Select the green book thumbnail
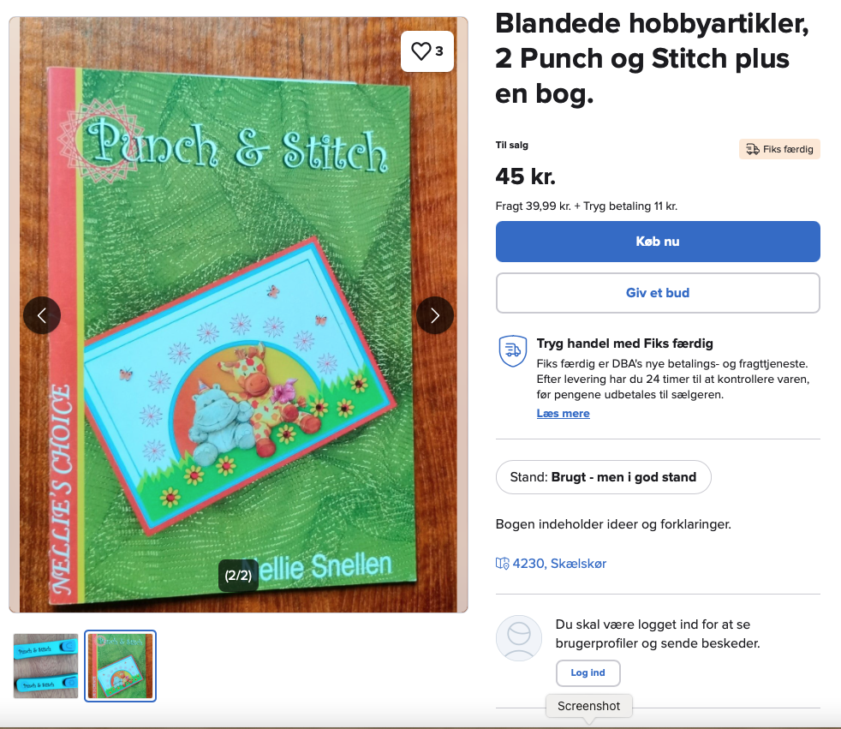 click(x=120, y=666)
